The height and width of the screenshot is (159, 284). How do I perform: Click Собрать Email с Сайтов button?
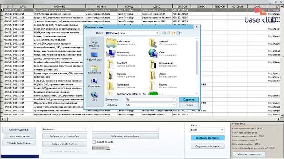(x=64, y=144)
